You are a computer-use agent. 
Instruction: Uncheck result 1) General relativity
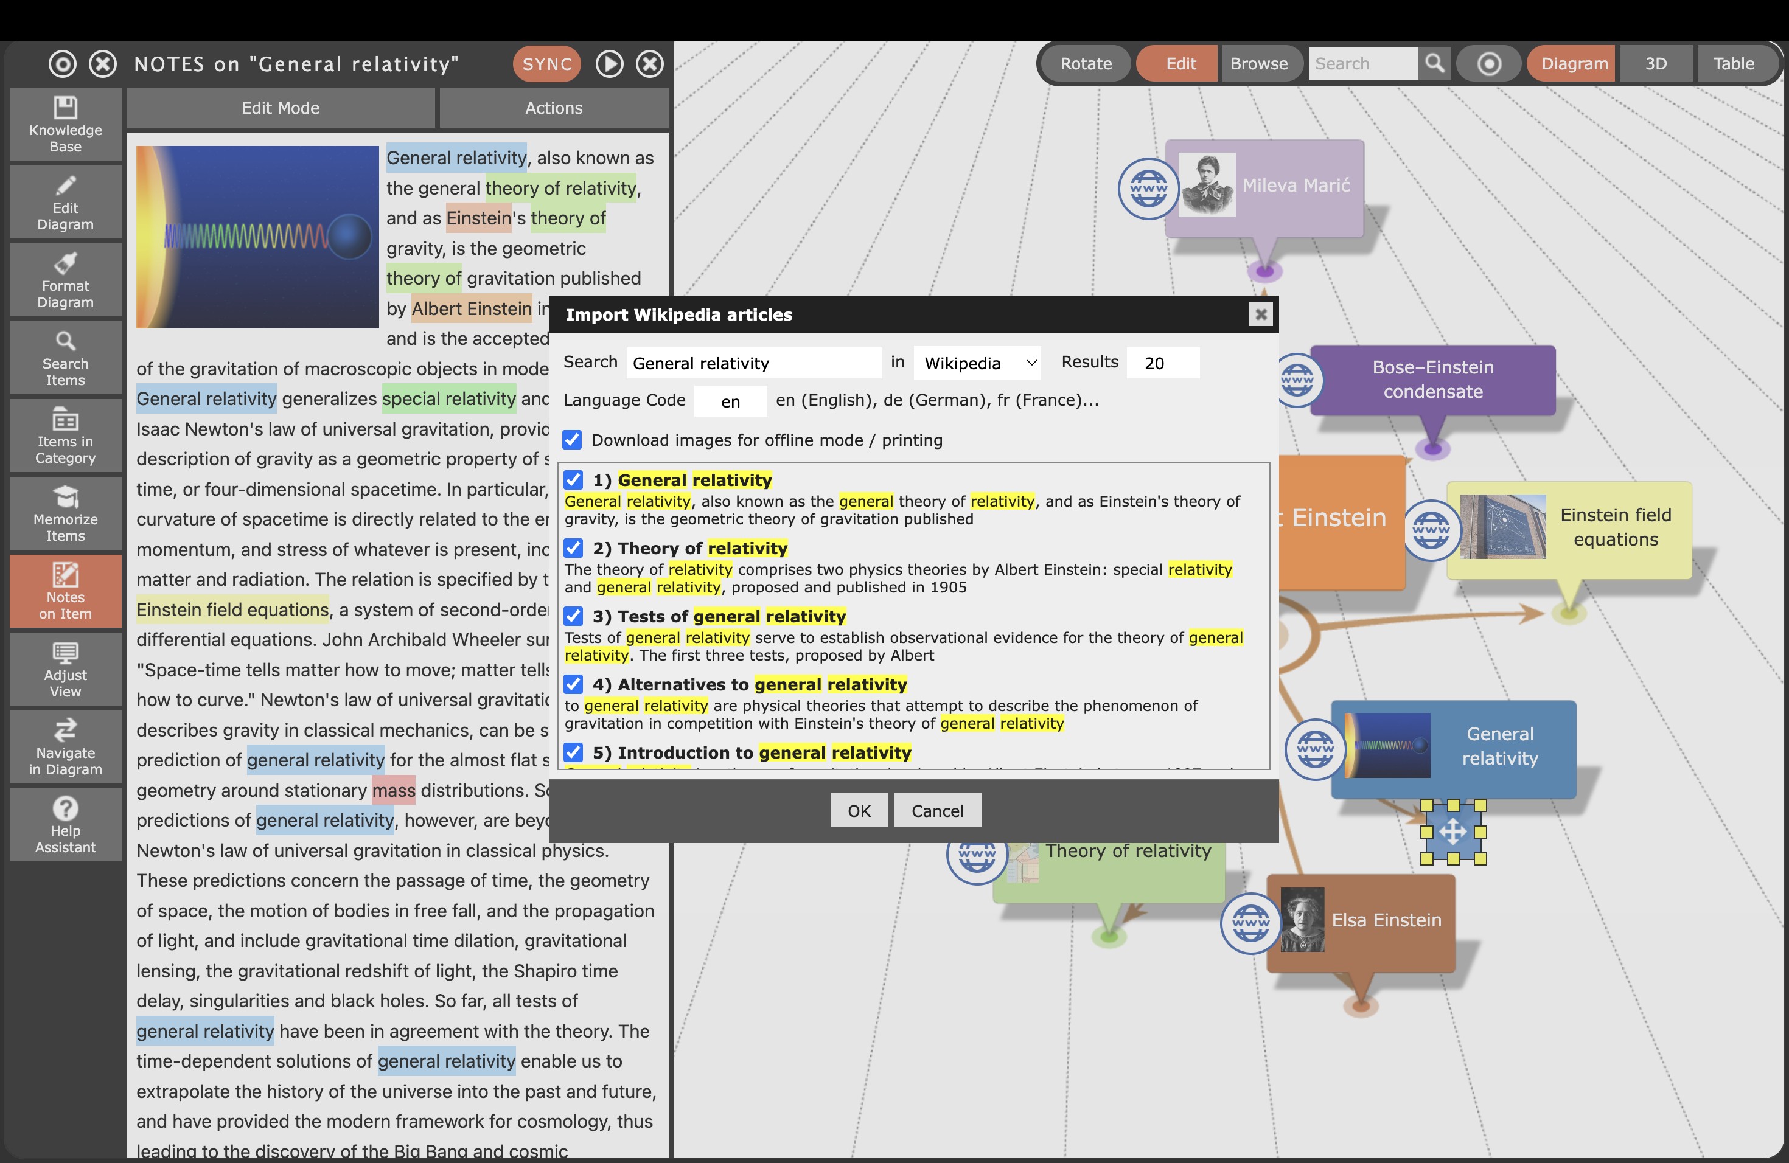tap(574, 479)
